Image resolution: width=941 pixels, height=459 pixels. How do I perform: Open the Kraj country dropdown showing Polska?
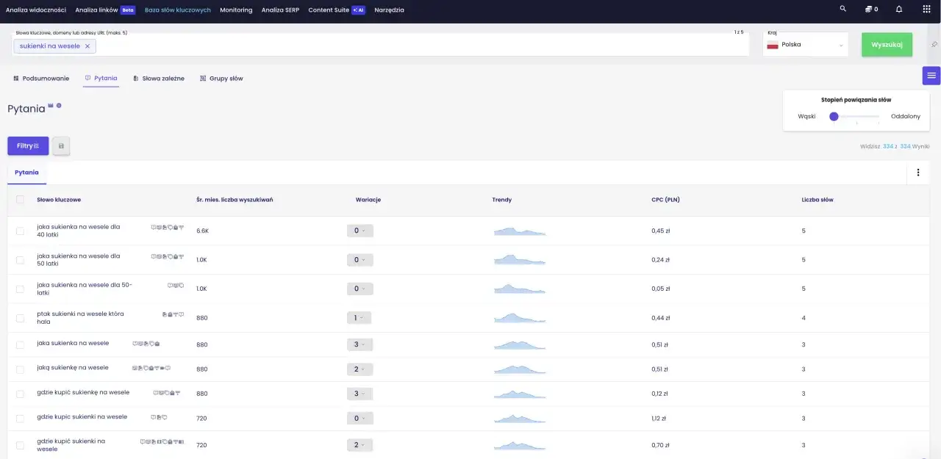point(805,45)
